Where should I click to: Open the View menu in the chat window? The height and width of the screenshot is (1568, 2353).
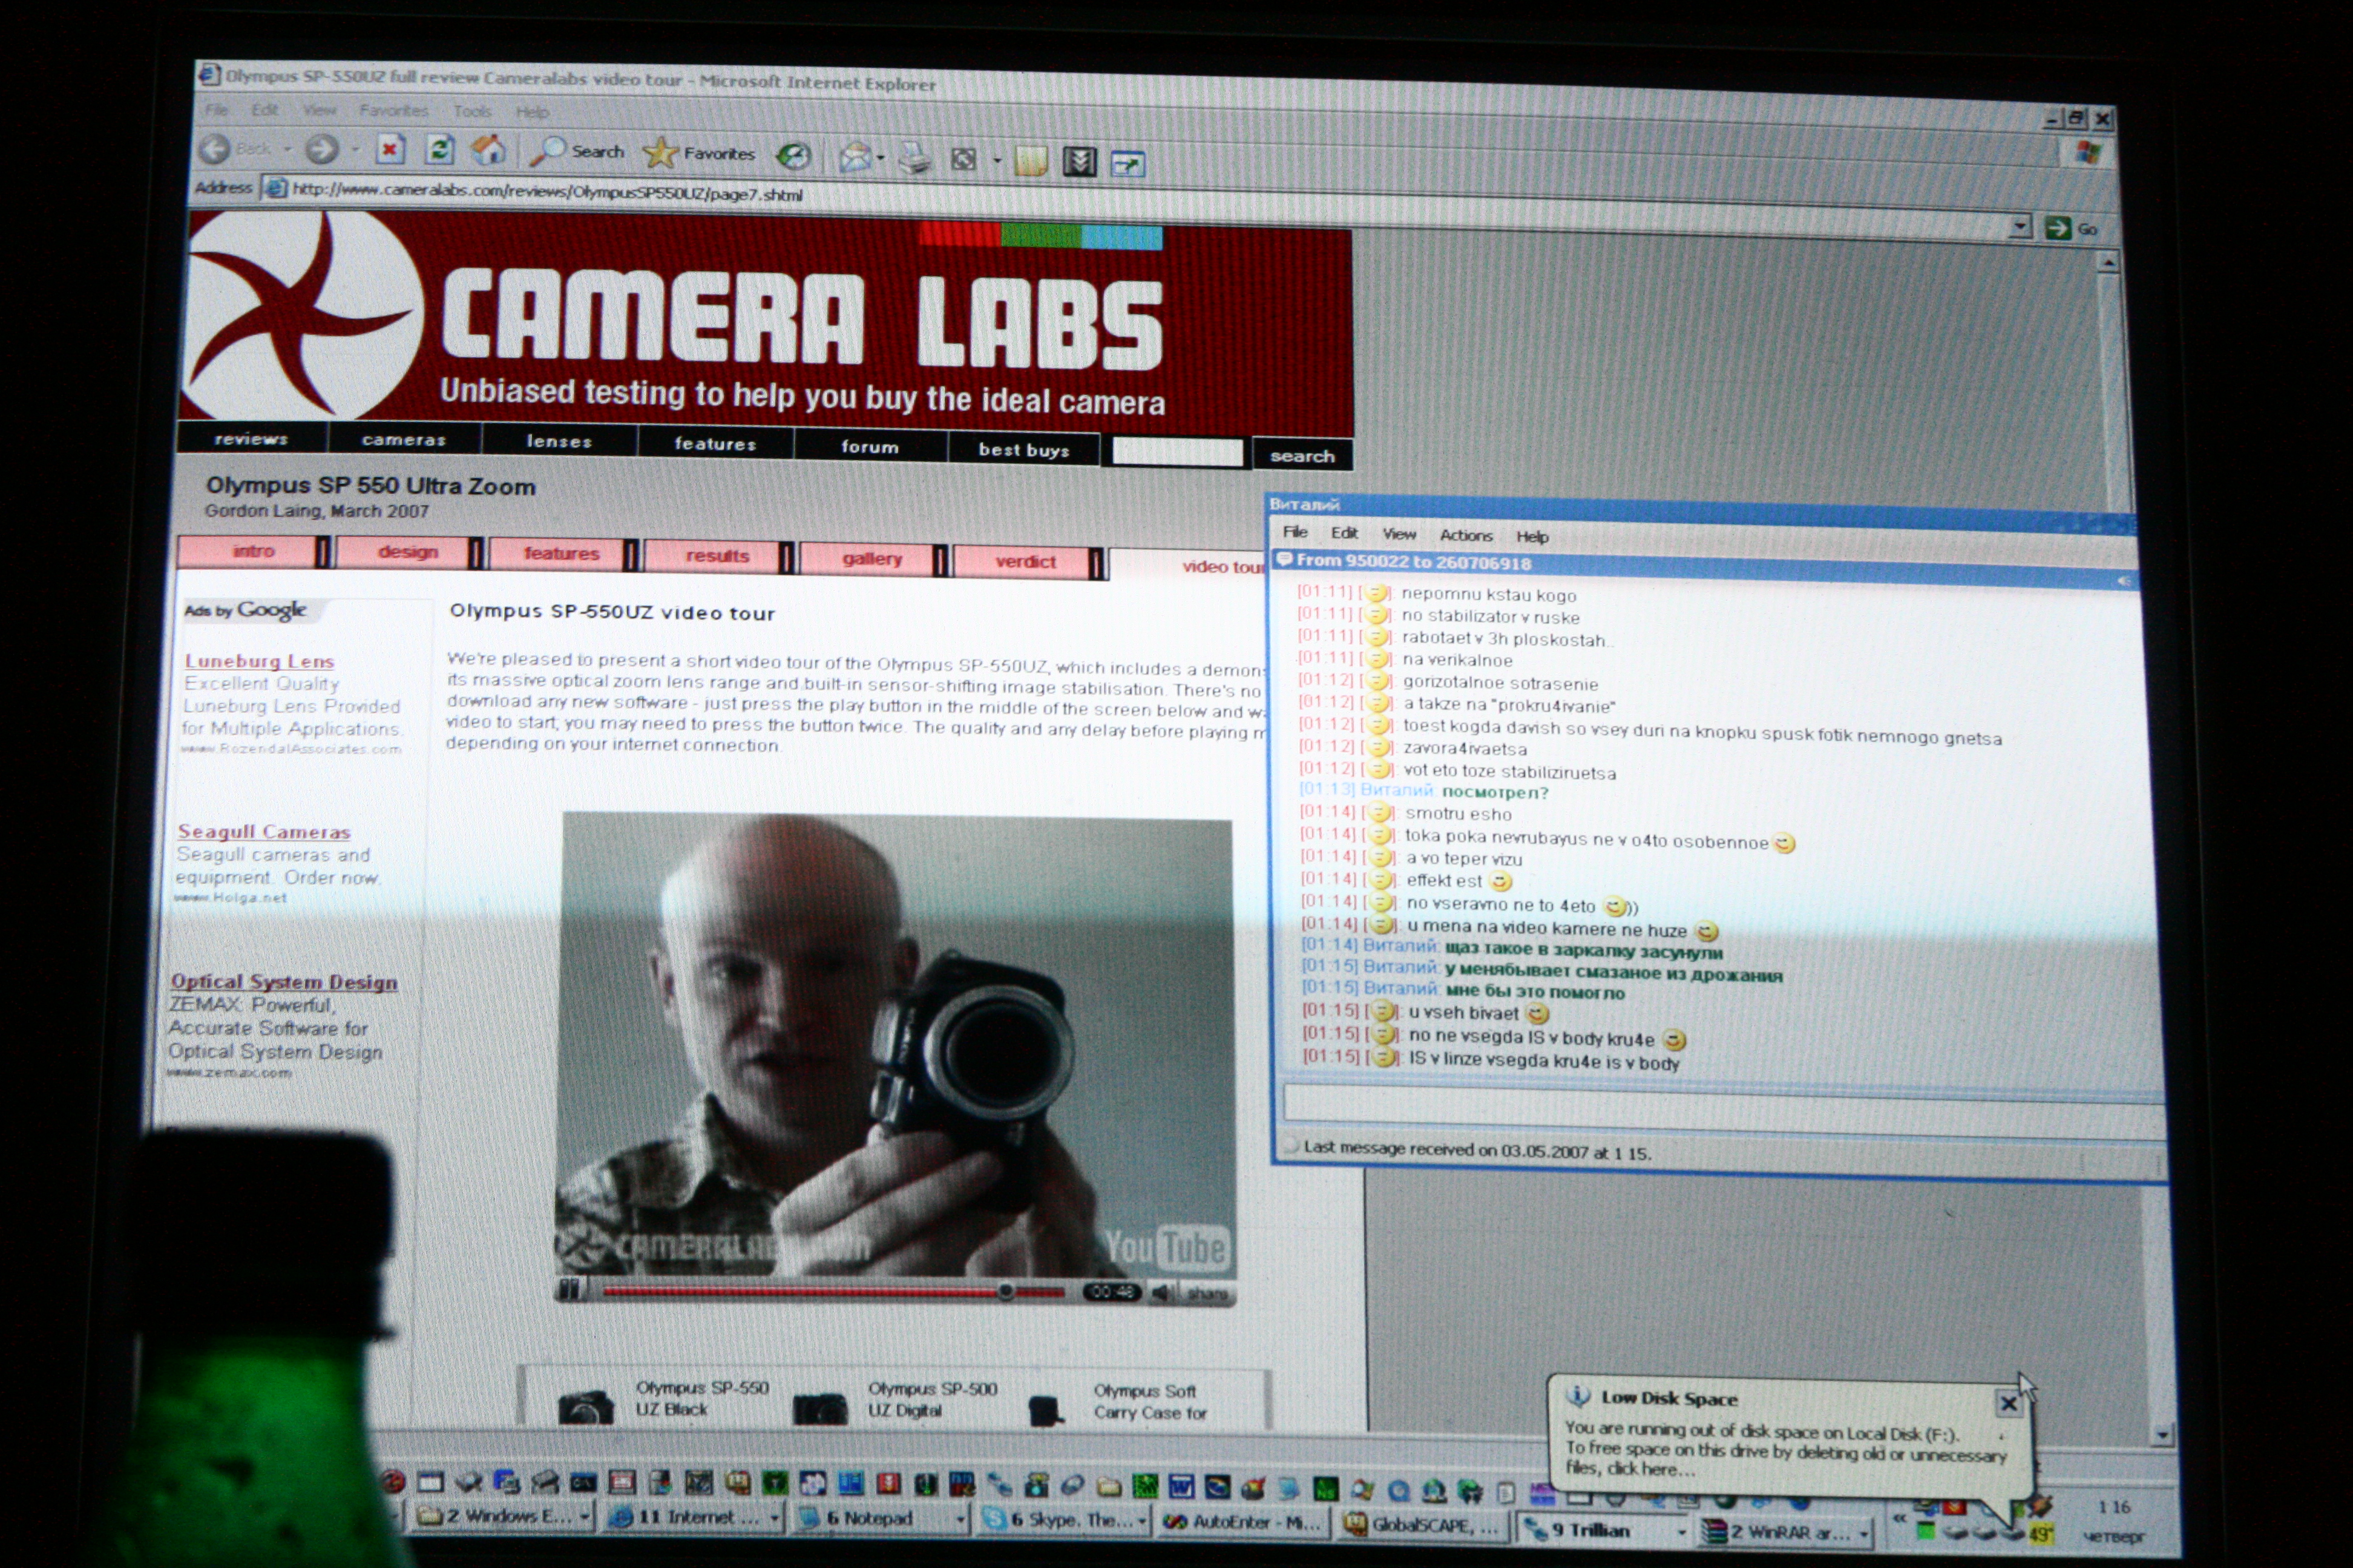(1400, 534)
